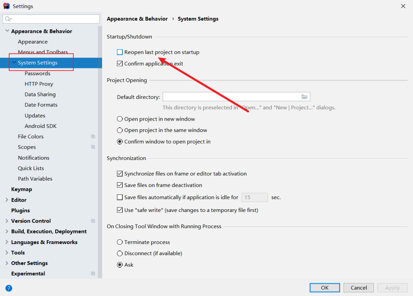Open the Passwords settings page

[x=37, y=73]
